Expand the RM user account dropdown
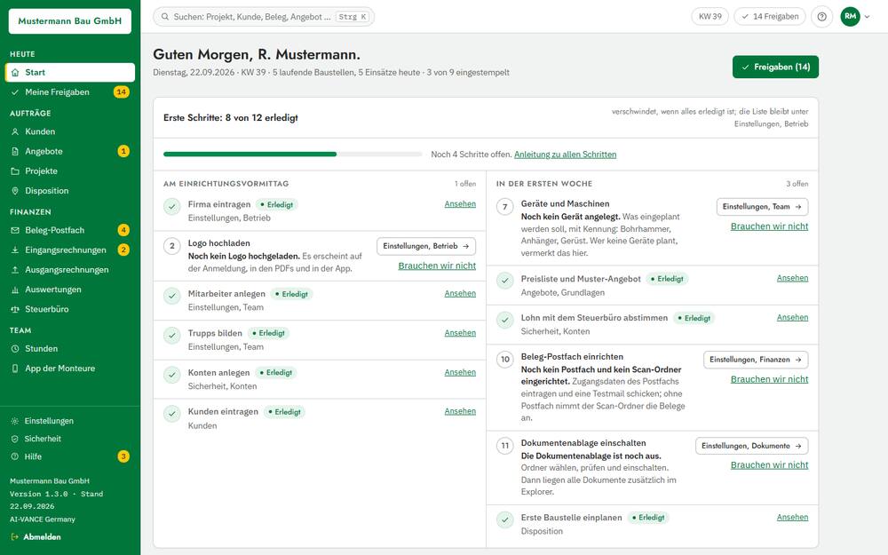Image resolution: width=888 pixels, height=555 pixels. coord(855,16)
